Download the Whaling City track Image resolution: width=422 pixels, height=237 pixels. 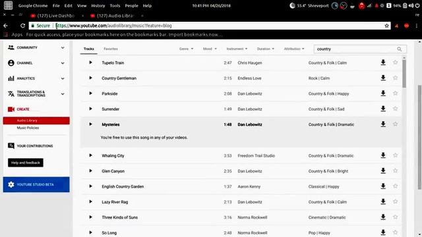click(x=383, y=155)
